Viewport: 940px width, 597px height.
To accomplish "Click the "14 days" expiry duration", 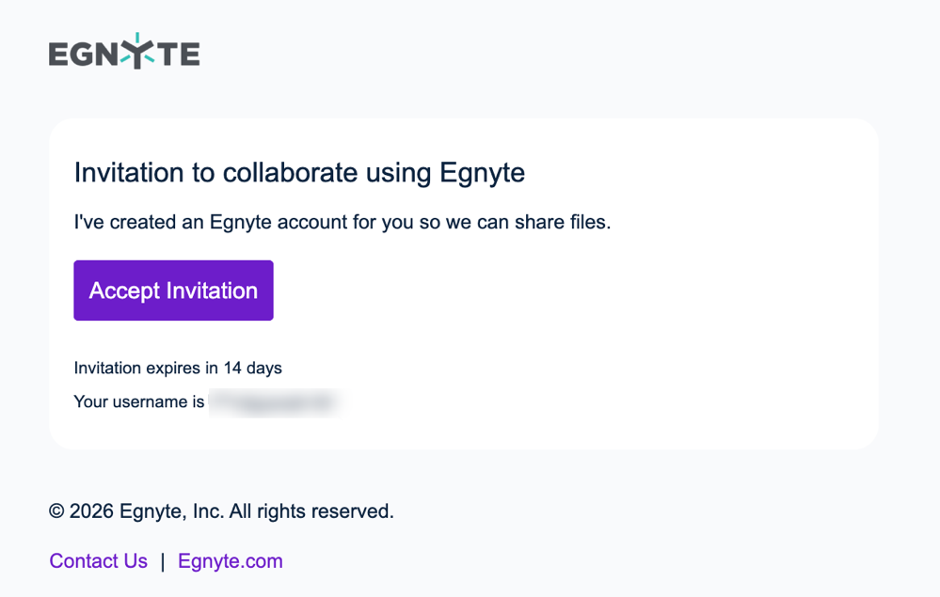I will 252,368.
